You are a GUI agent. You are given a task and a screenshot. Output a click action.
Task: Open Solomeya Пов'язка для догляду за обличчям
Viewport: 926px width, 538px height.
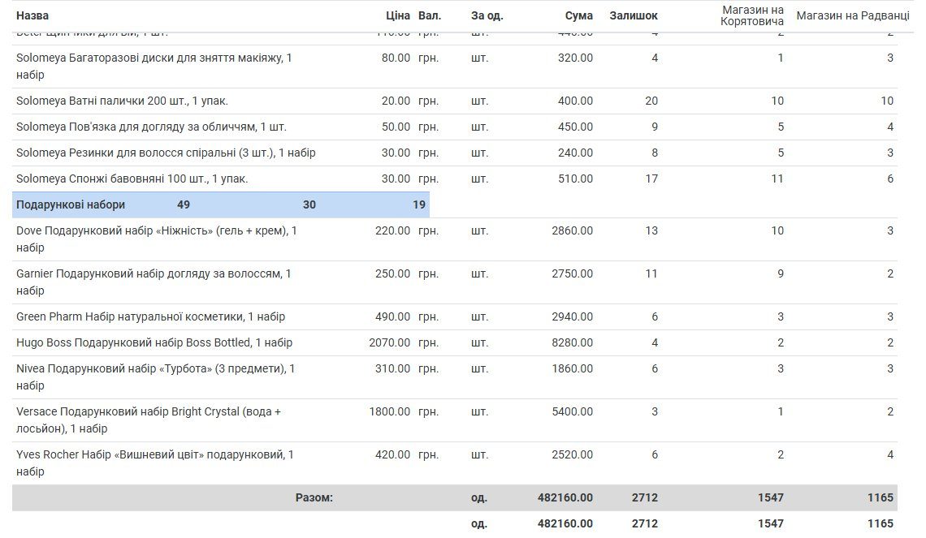pyautogui.click(x=455, y=127)
